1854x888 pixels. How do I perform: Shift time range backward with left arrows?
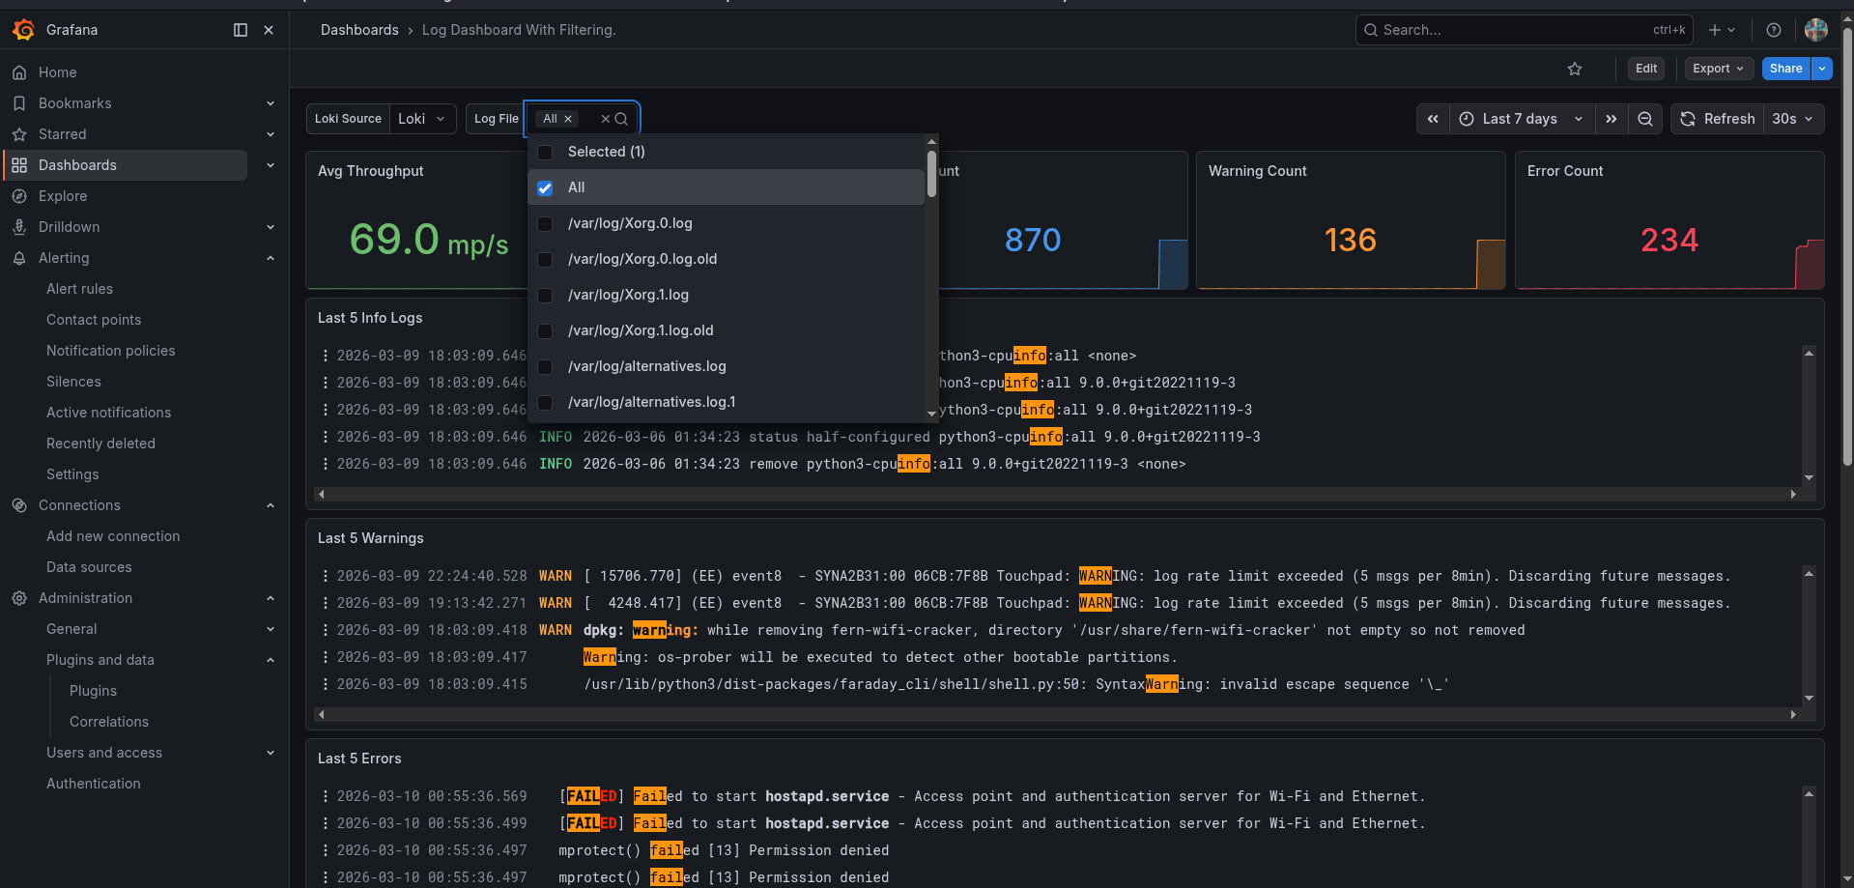(x=1433, y=119)
